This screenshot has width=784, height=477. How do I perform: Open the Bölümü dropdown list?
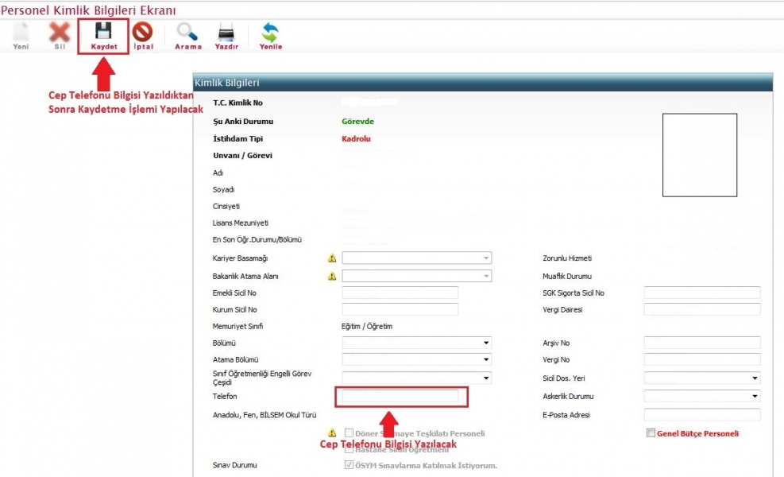coord(485,343)
